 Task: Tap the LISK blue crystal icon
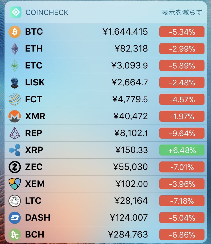point(15,83)
